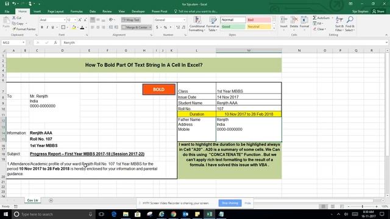Click the Insert Function fx icon
390x219 pixels.
[55, 43]
